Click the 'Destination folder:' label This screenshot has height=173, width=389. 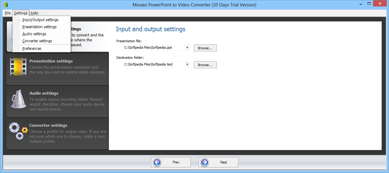(130, 58)
